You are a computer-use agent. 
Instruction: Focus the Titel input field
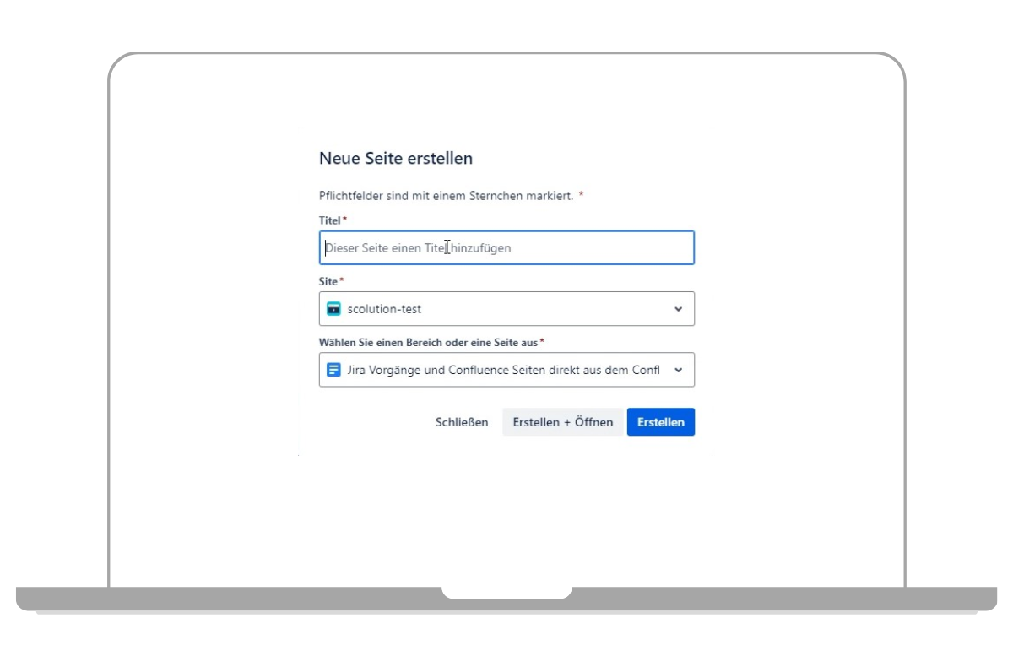click(x=506, y=247)
